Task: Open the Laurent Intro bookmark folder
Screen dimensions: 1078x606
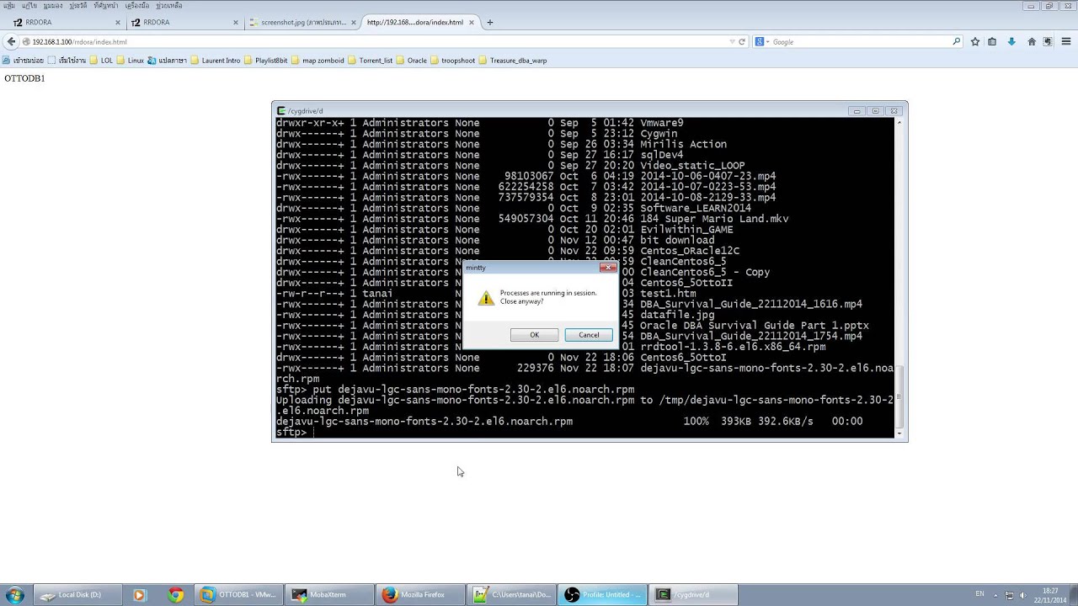Action: pos(216,61)
